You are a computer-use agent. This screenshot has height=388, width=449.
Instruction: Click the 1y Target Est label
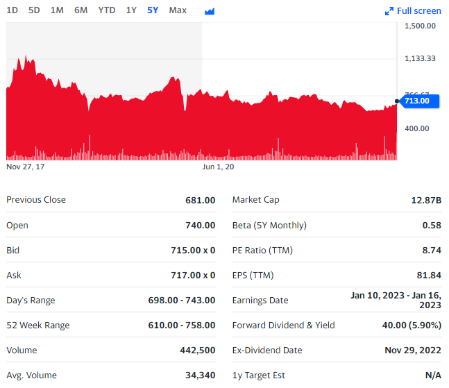tap(259, 375)
